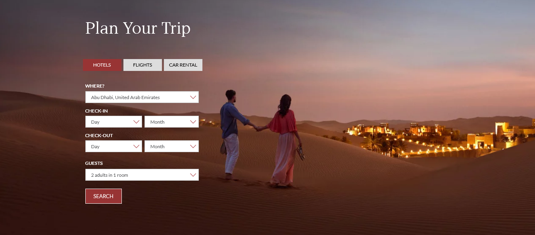
Task: Select the CAR RENTAL tab
Action: (183, 65)
